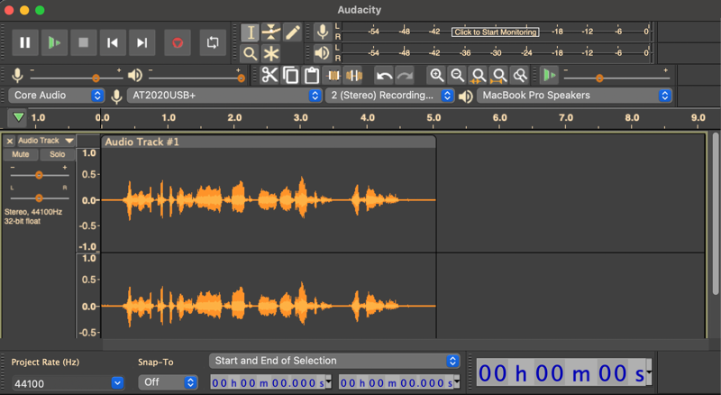721x395 pixels.
Task: Click the Pause button
Action: [x=25, y=42]
